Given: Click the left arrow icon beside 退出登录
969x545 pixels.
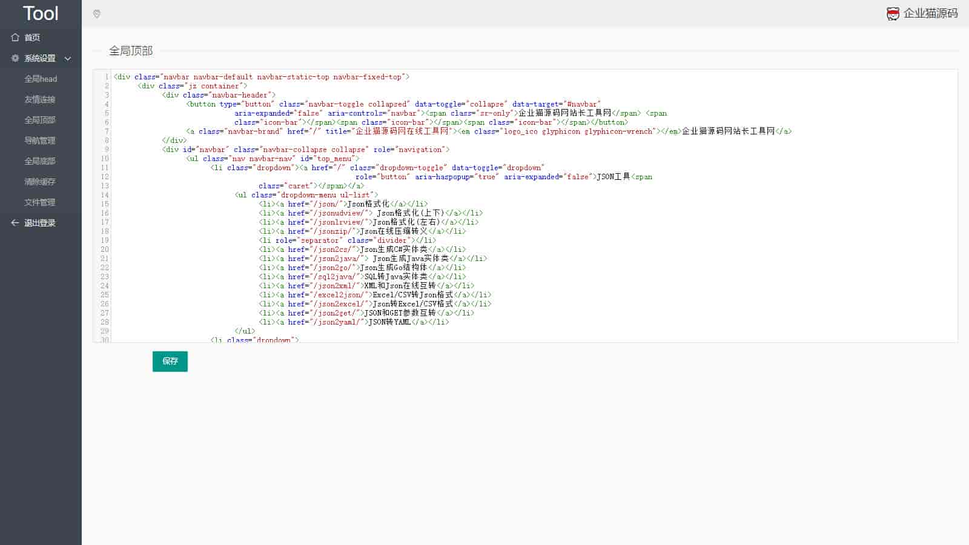Looking at the screenshot, I should click(15, 223).
